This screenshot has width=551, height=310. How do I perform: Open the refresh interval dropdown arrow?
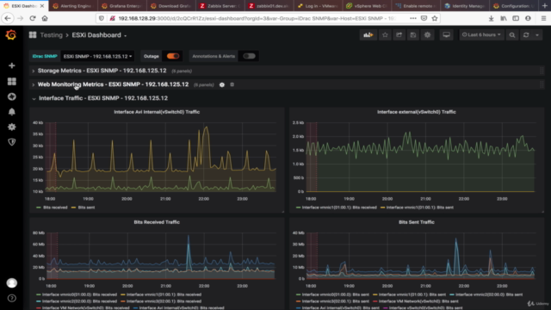pos(537,34)
